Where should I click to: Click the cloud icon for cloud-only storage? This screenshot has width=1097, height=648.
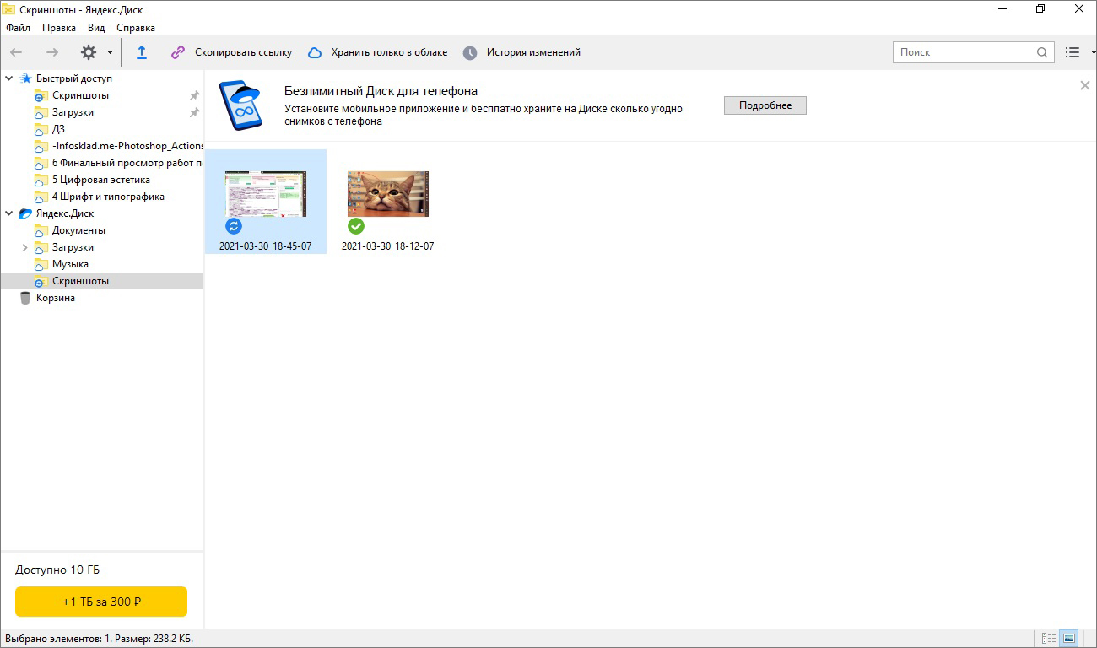click(x=315, y=52)
